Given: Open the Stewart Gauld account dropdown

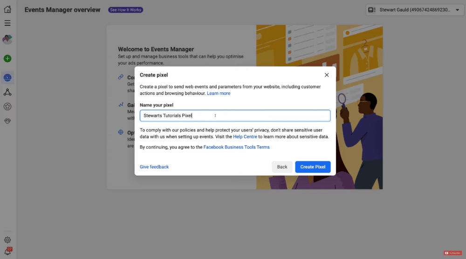Looking at the screenshot, I should (x=414, y=10).
